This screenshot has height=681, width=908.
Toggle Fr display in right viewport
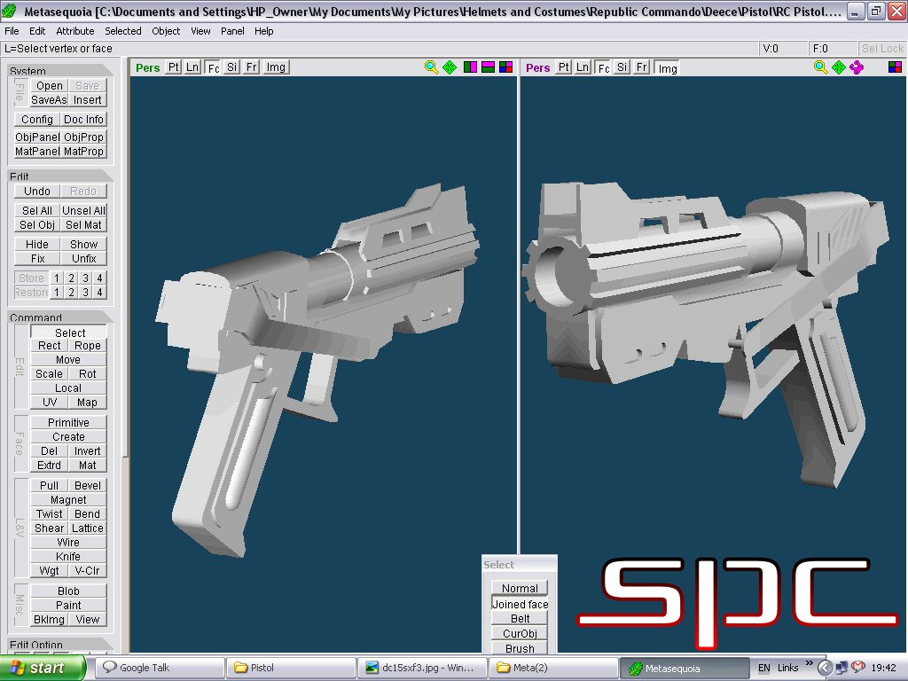click(x=642, y=67)
